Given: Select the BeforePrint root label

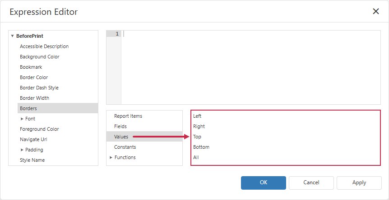Looking at the screenshot, I should pos(30,36).
